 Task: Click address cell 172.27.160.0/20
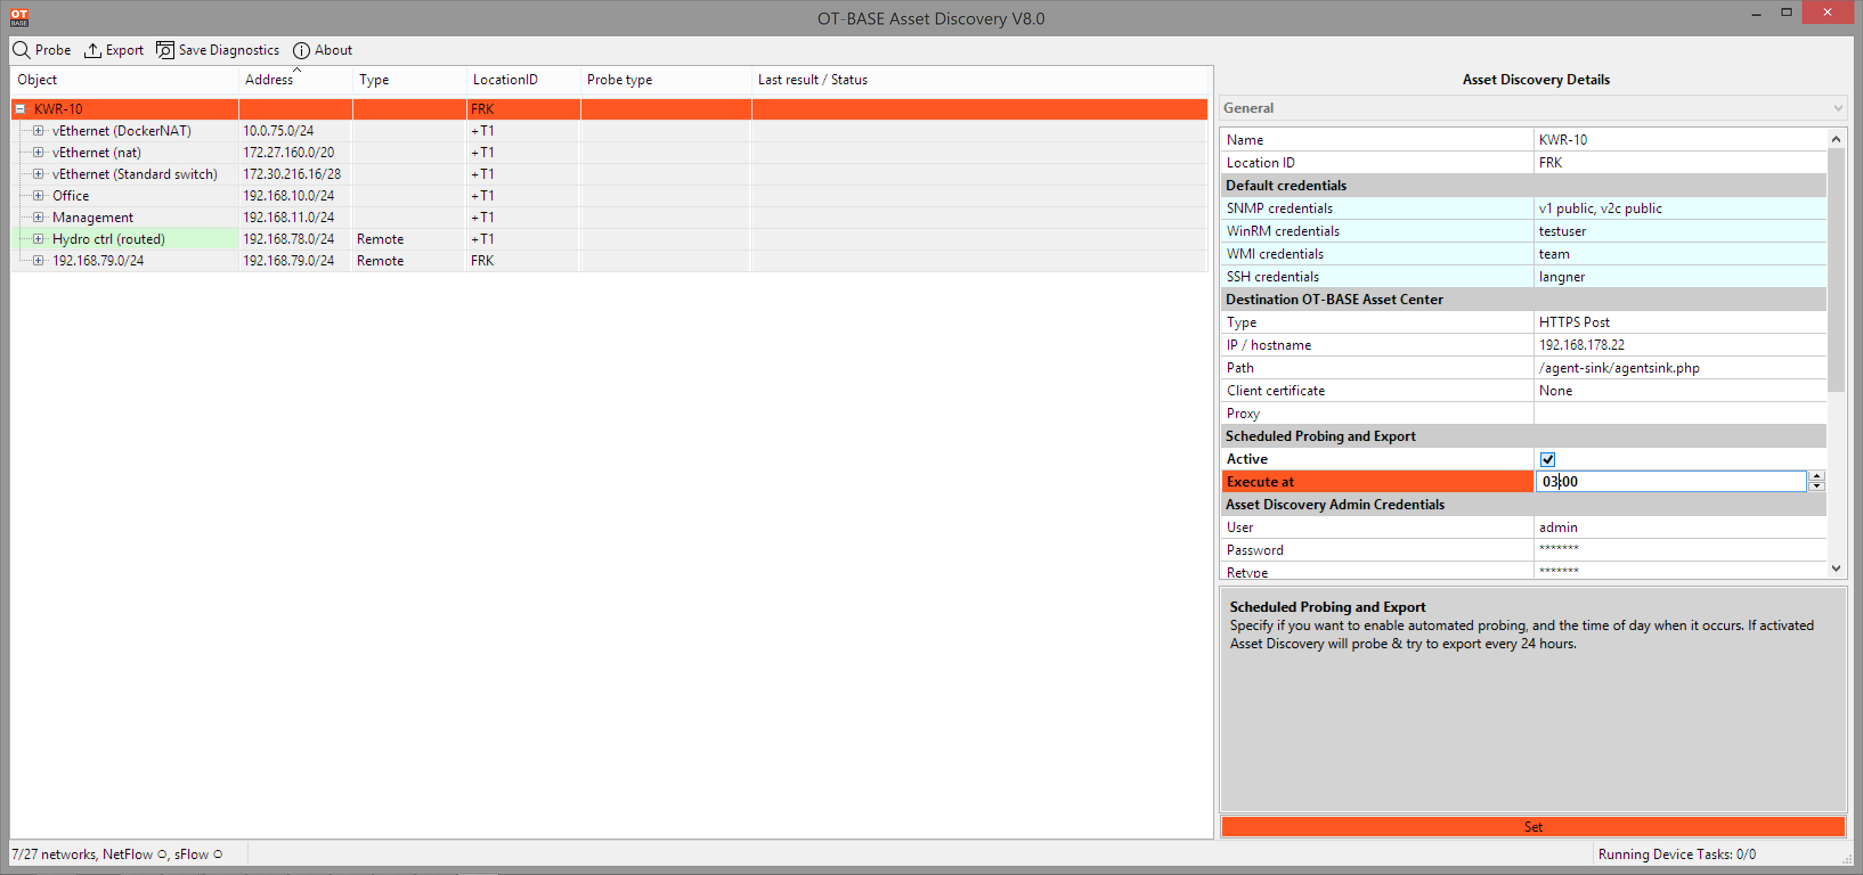click(288, 153)
